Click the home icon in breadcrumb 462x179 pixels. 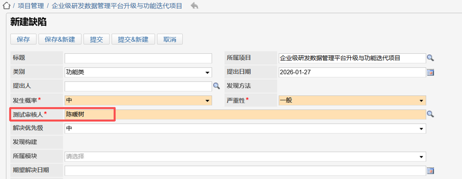(x=6, y=6)
